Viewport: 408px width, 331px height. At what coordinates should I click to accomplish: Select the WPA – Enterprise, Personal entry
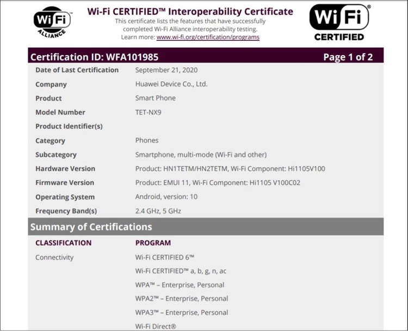[x=180, y=285]
